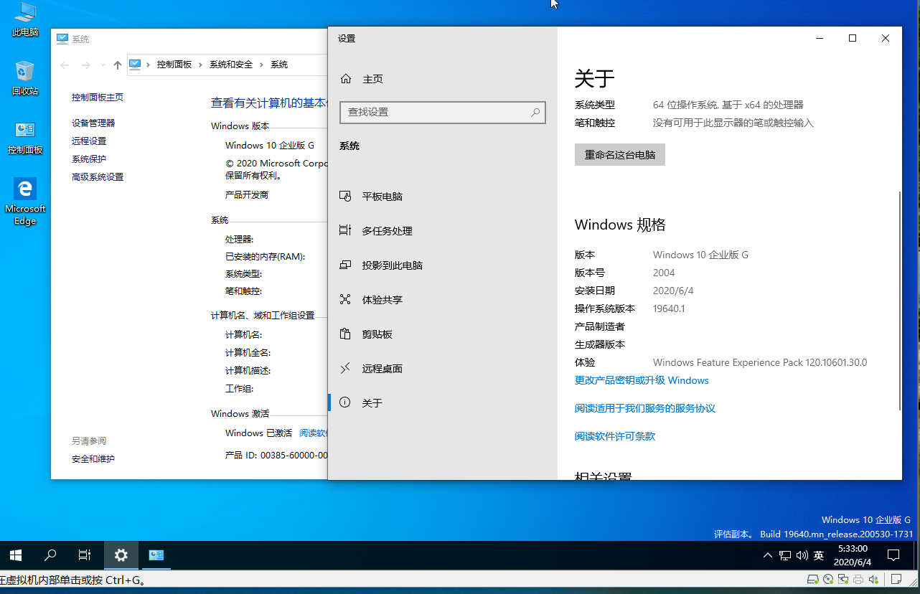This screenshot has height=594, width=920.
Task: Open 剪贴板 settings page
Action: pyautogui.click(x=443, y=334)
